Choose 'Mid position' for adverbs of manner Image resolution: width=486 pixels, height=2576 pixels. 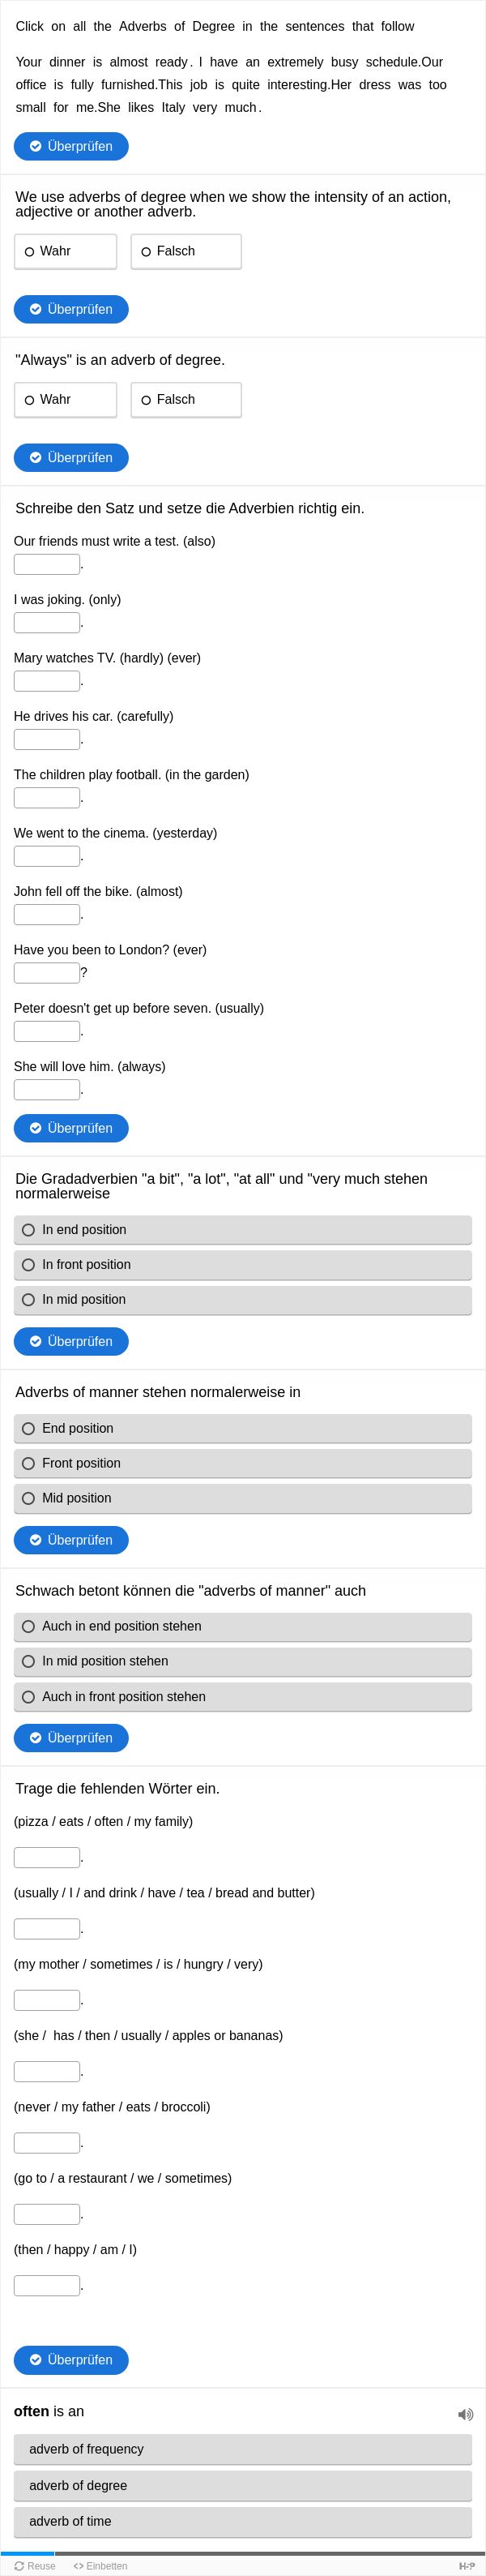tap(243, 1498)
